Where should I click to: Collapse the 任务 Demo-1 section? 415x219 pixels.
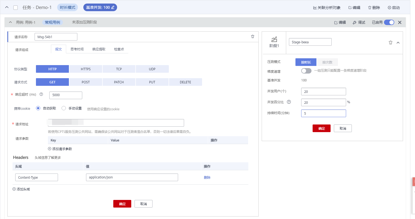pyautogui.click(x=7, y=7)
